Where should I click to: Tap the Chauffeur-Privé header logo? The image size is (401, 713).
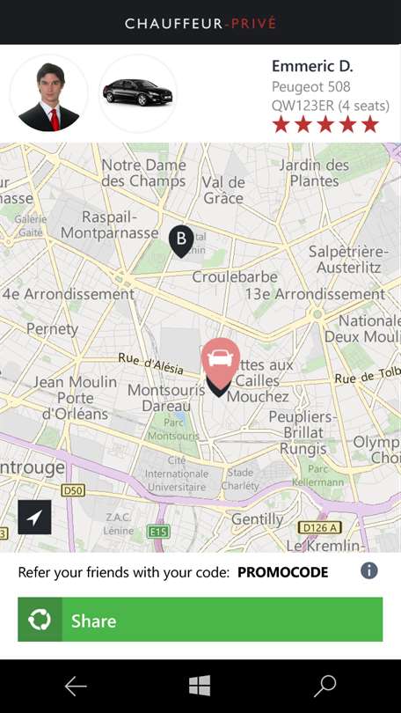pos(200,23)
